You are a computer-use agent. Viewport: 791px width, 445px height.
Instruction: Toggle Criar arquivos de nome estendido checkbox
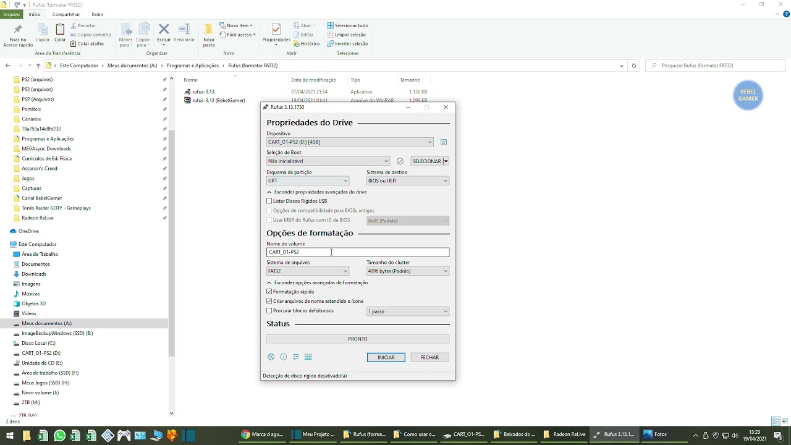tap(269, 302)
